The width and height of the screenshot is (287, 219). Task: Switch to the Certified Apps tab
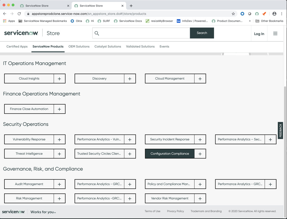point(17,47)
